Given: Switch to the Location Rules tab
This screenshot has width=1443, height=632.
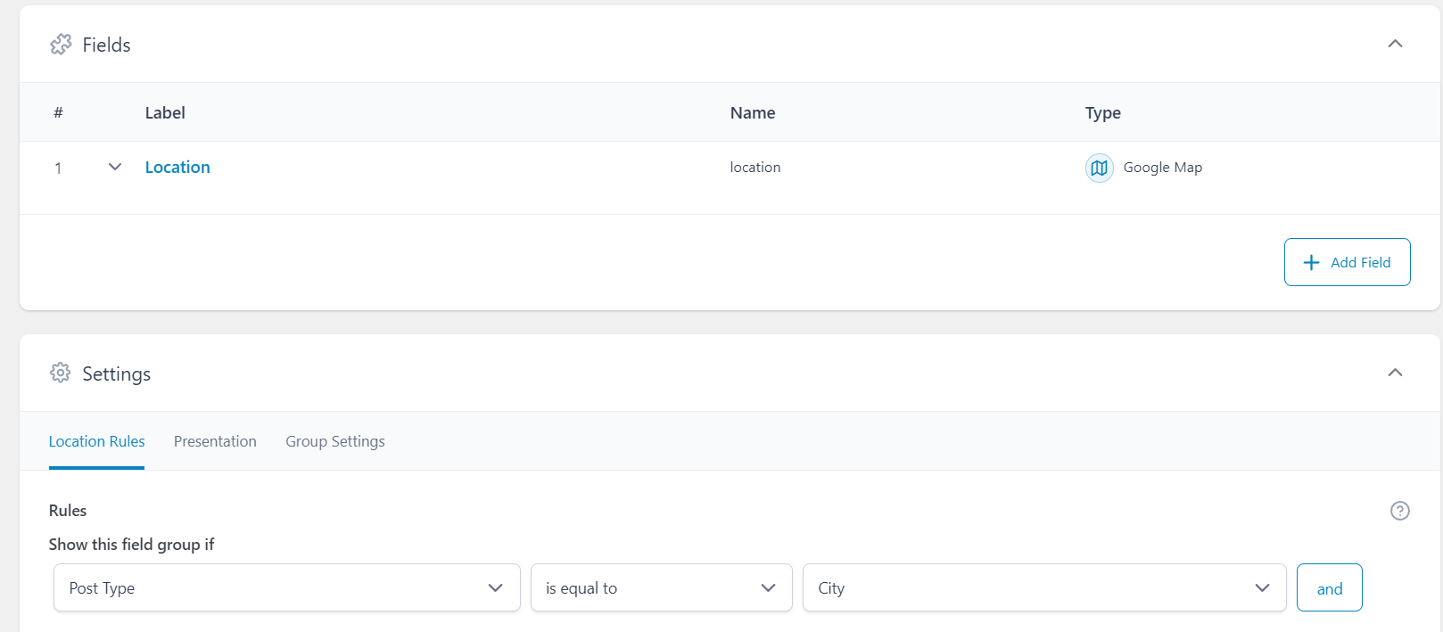Looking at the screenshot, I should coord(96,441).
